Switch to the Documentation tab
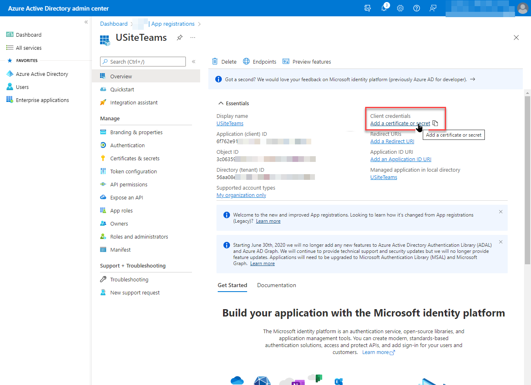Screen dimensions: 531x385 tap(277, 285)
